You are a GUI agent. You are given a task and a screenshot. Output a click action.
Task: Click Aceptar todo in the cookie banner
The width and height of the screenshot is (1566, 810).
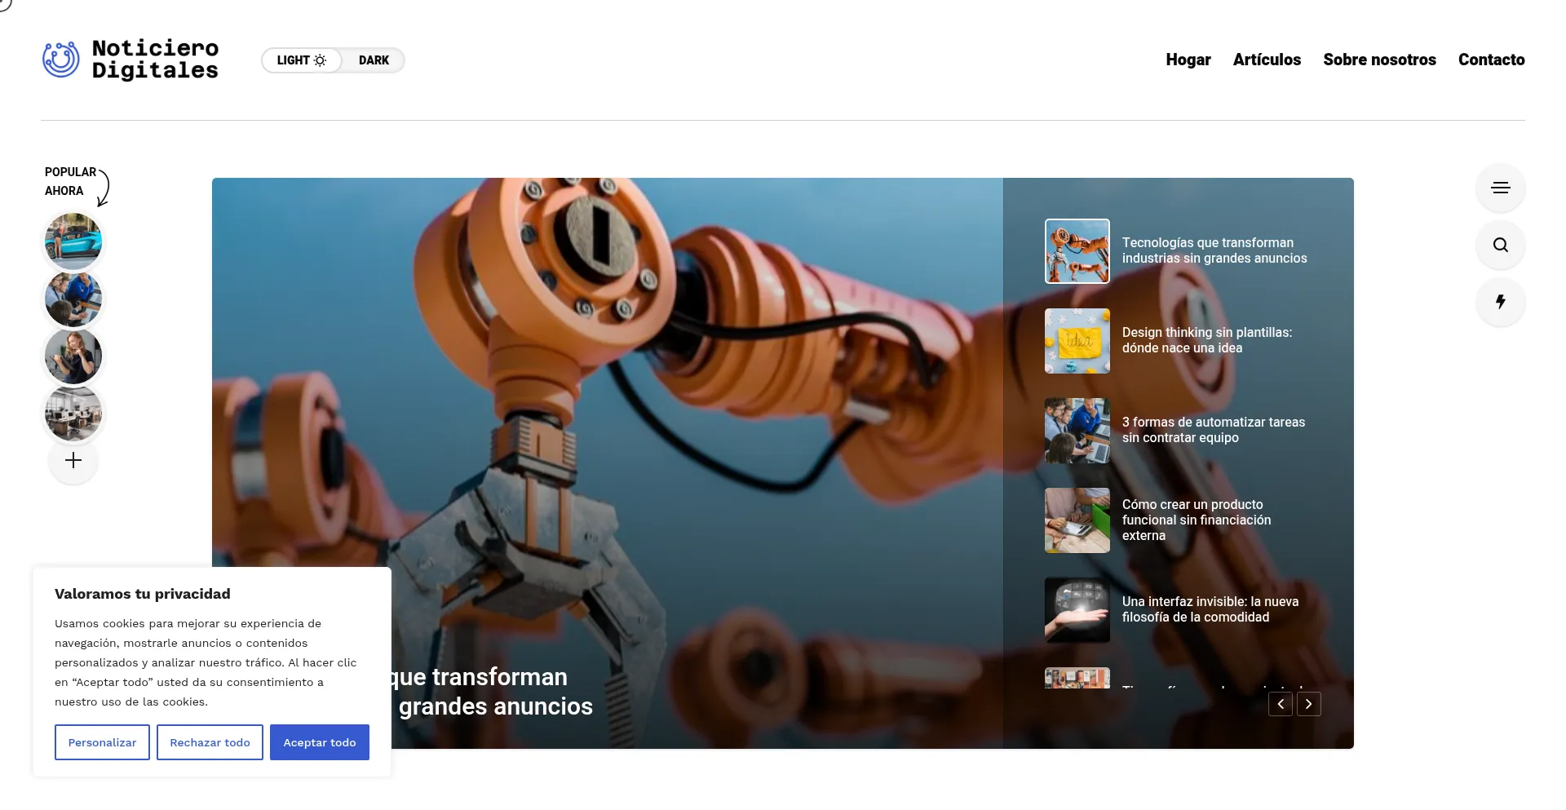pyautogui.click(x=320, y=742)
